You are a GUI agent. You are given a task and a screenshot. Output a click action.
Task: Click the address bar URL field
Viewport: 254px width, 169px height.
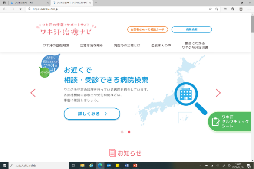click(x=117, y=9)
